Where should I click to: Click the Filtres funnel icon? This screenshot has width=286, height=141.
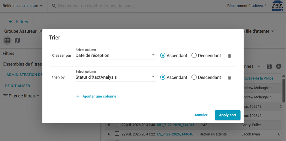coord(10,22)
